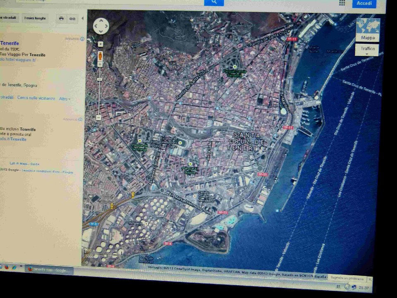Screen dimensions: 397x298
Task: Expand the Altro dropdown
Action: (65, 99)
